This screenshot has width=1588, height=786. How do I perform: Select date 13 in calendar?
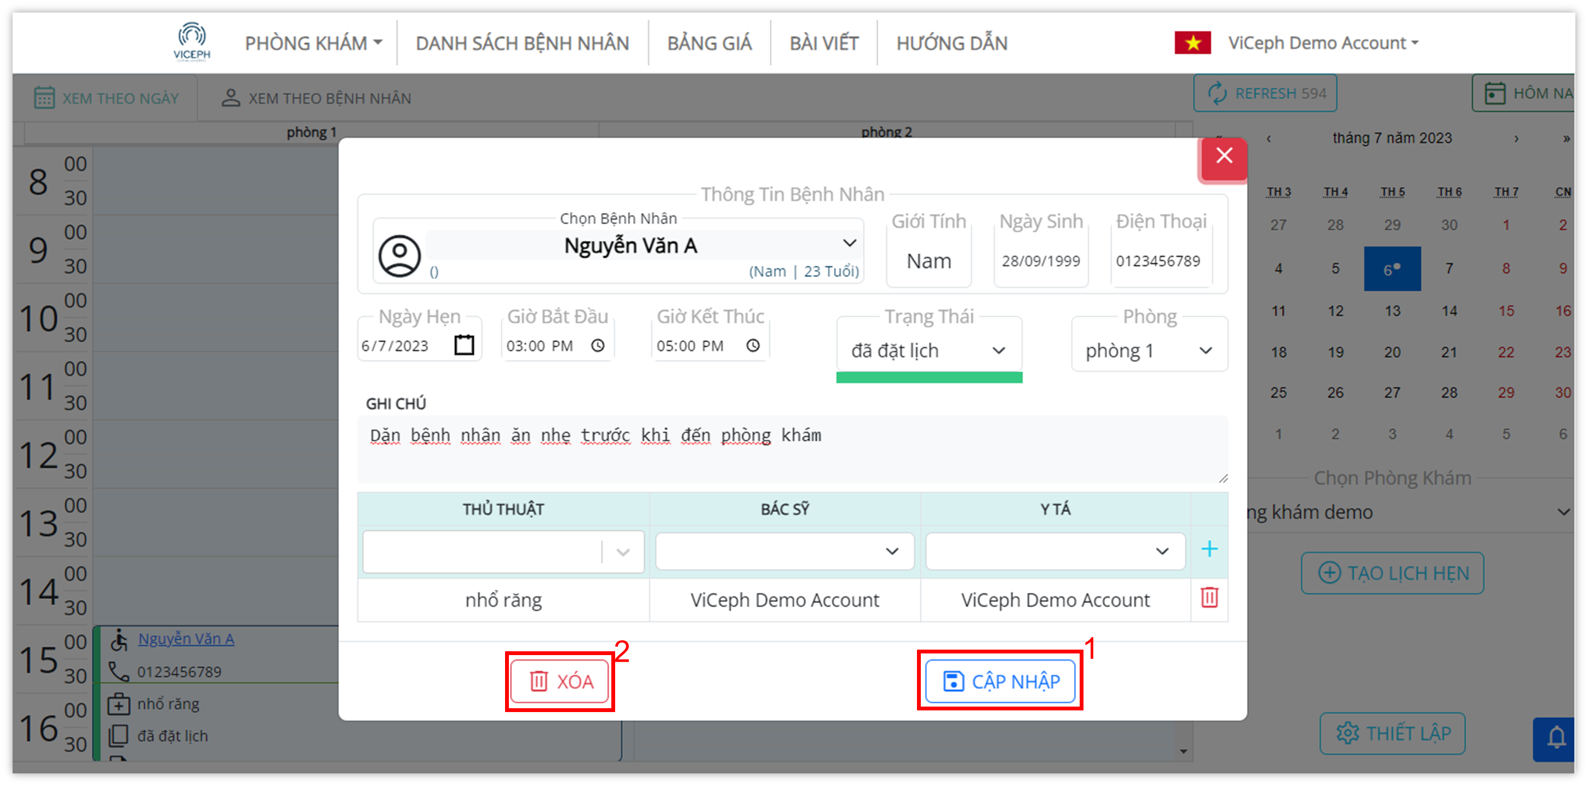[x=1392, y=311]
